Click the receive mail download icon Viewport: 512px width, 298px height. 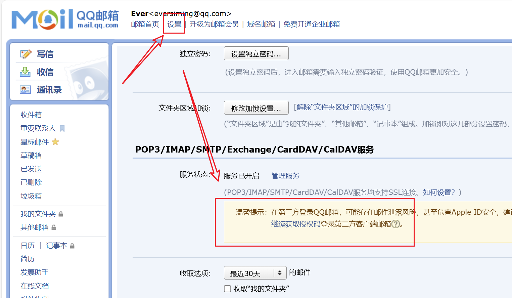point(25,72)
